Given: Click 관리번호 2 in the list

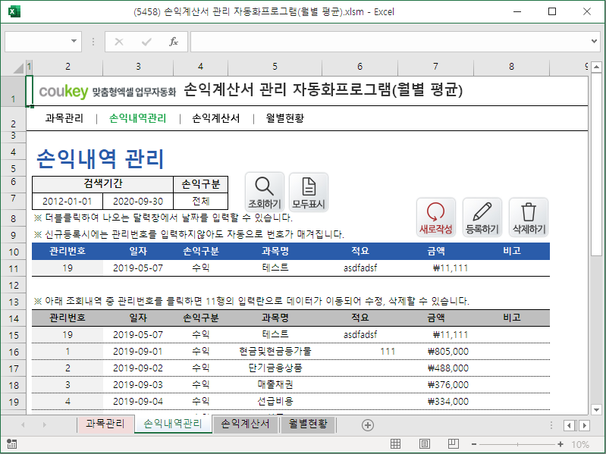Looking at the screenshot, I should click(x=68, y=368).
